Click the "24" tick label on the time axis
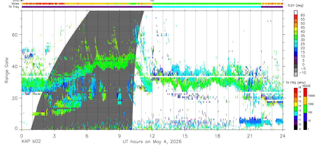Image resolution: width=318 pixels, height=147 pixels. click(x=283, y=136)
